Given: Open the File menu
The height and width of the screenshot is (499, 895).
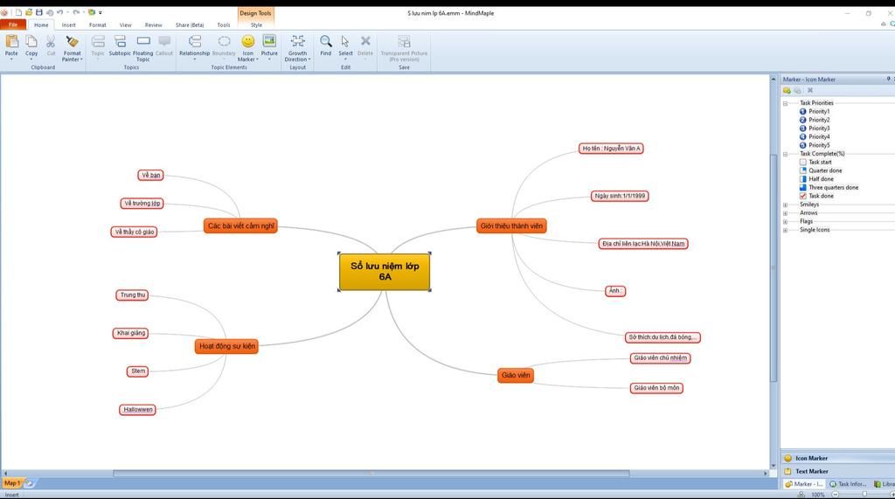Looking at the screenshot, I should pos(13,24).
